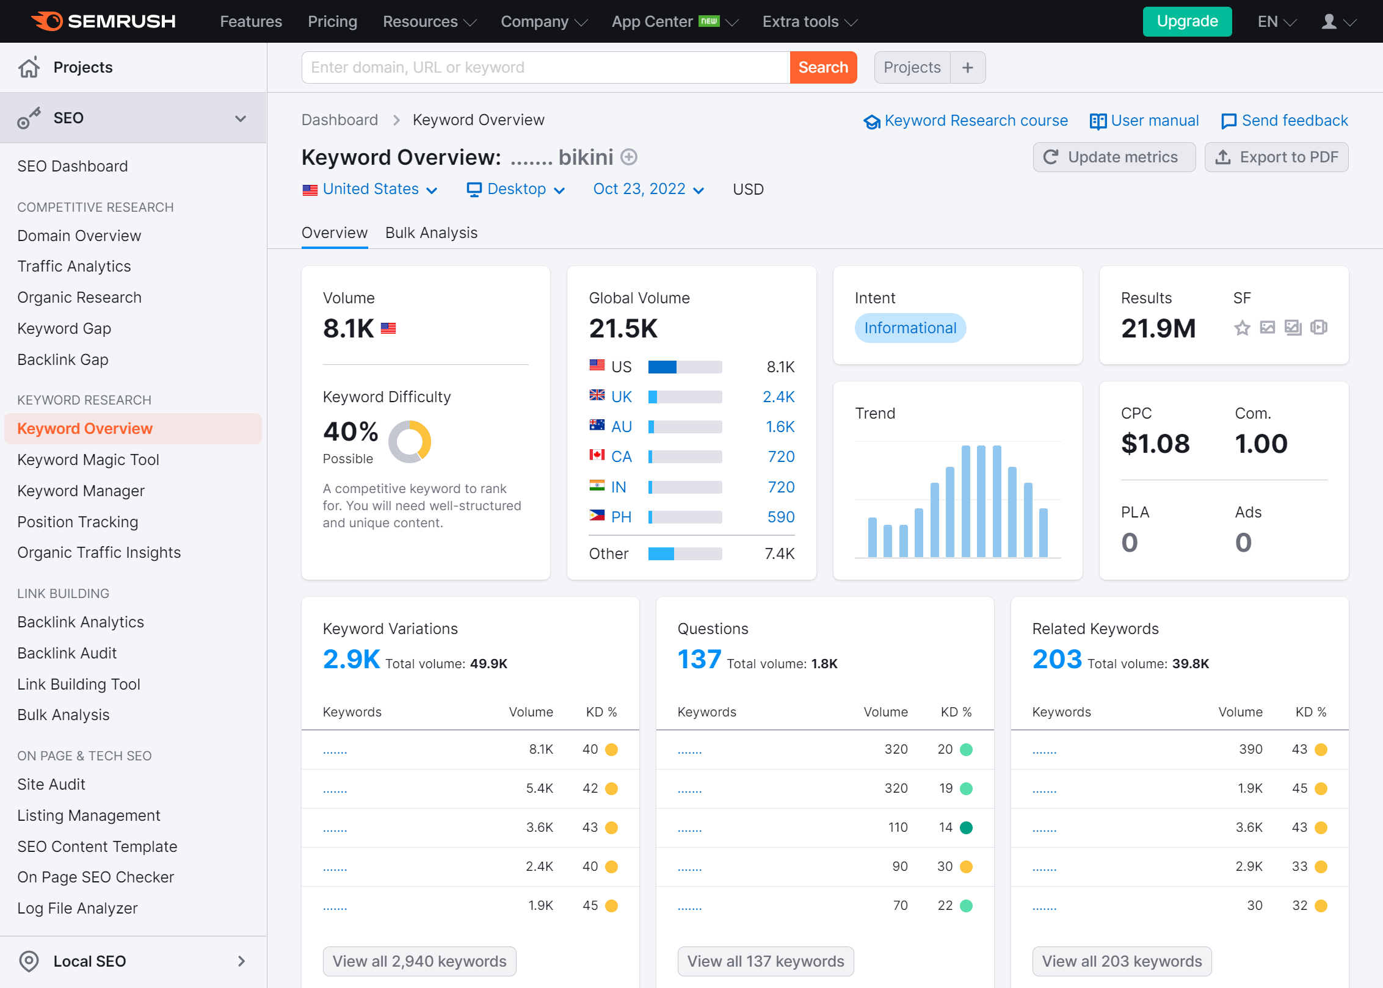This screenshot has width=1383, height=988.
Task: Click the SEO key icon in sidebar
Action: 29,118
